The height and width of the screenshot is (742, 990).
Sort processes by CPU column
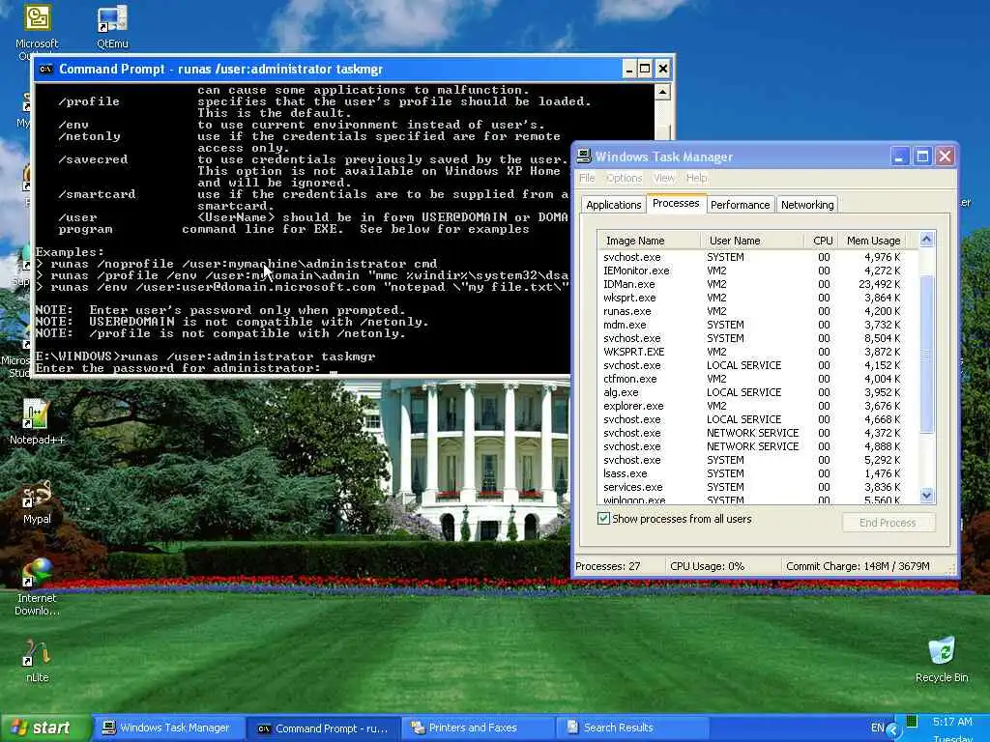(822, 241)
